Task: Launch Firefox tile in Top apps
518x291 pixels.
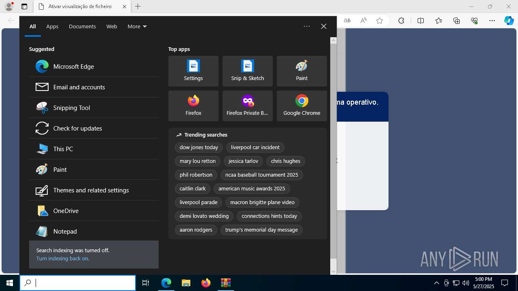Action: (x=193, y=106)
